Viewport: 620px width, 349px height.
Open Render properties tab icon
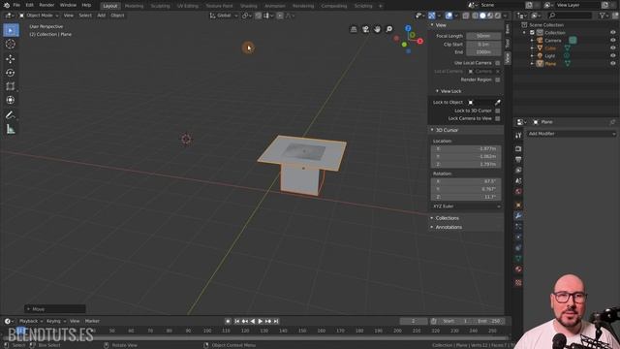tap(518, 148)
